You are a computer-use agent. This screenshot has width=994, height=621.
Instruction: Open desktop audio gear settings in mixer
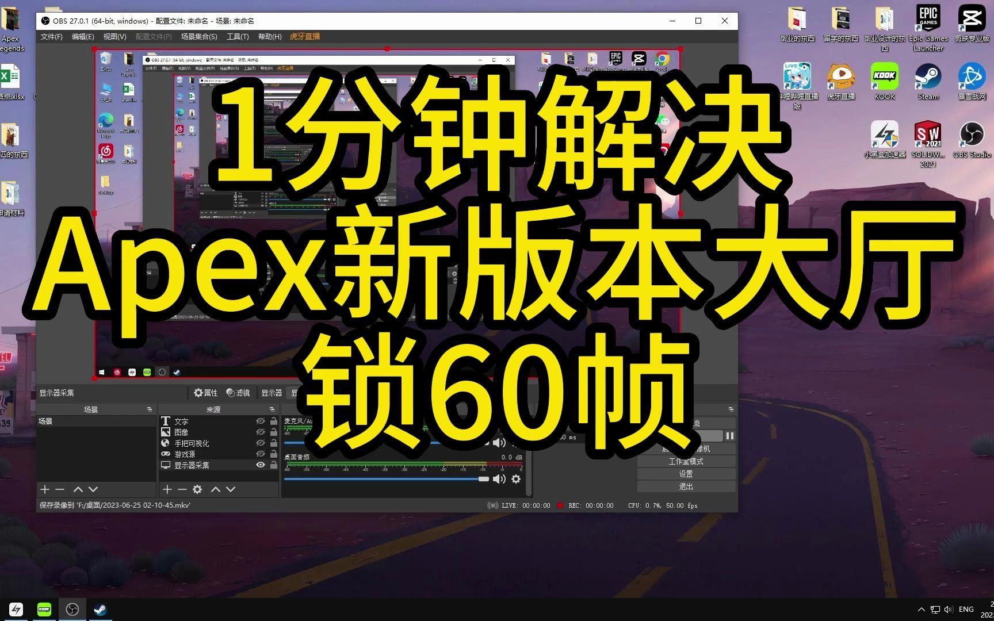click(x=516, y=479)
